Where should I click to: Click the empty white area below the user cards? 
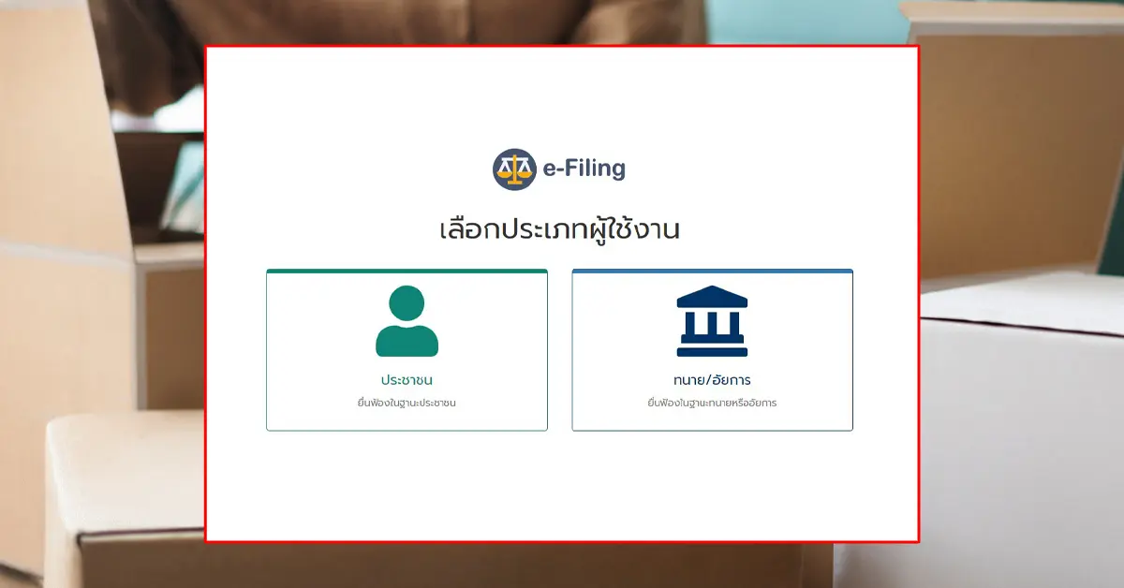562,485
